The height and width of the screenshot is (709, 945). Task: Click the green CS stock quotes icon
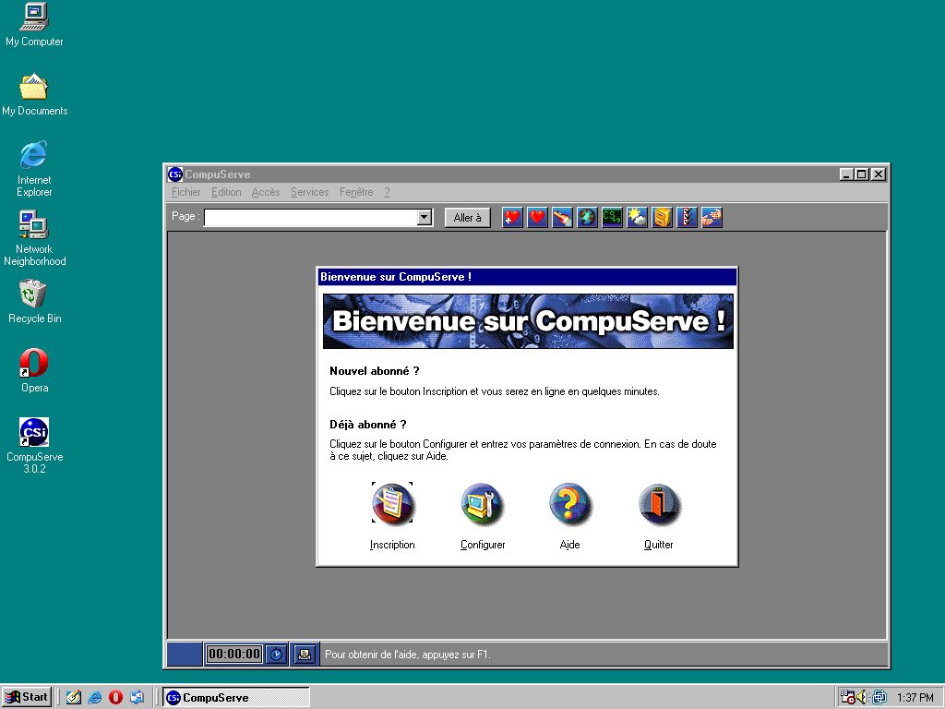click(x=612, y=217)
